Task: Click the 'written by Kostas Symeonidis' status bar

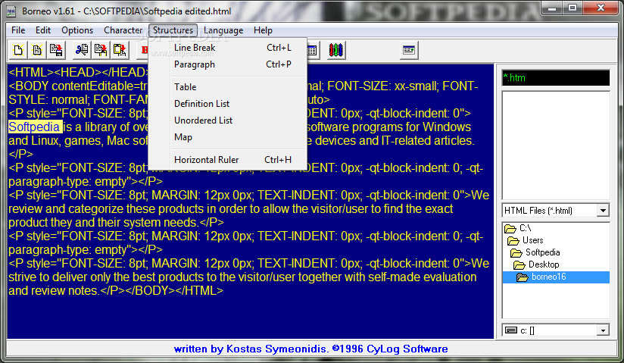Action: [x=310, y=349]
